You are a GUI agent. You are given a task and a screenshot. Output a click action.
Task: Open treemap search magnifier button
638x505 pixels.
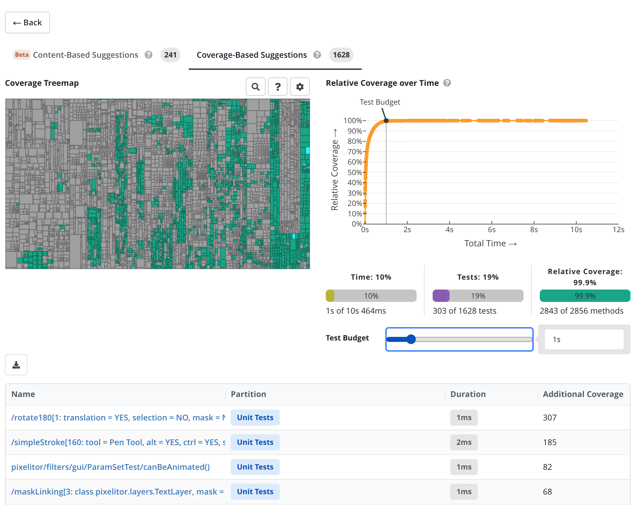pyautogui.click(x=256, y=87)
